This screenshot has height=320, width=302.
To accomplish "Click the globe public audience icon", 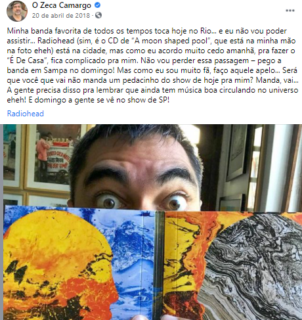I will (98, 15).
